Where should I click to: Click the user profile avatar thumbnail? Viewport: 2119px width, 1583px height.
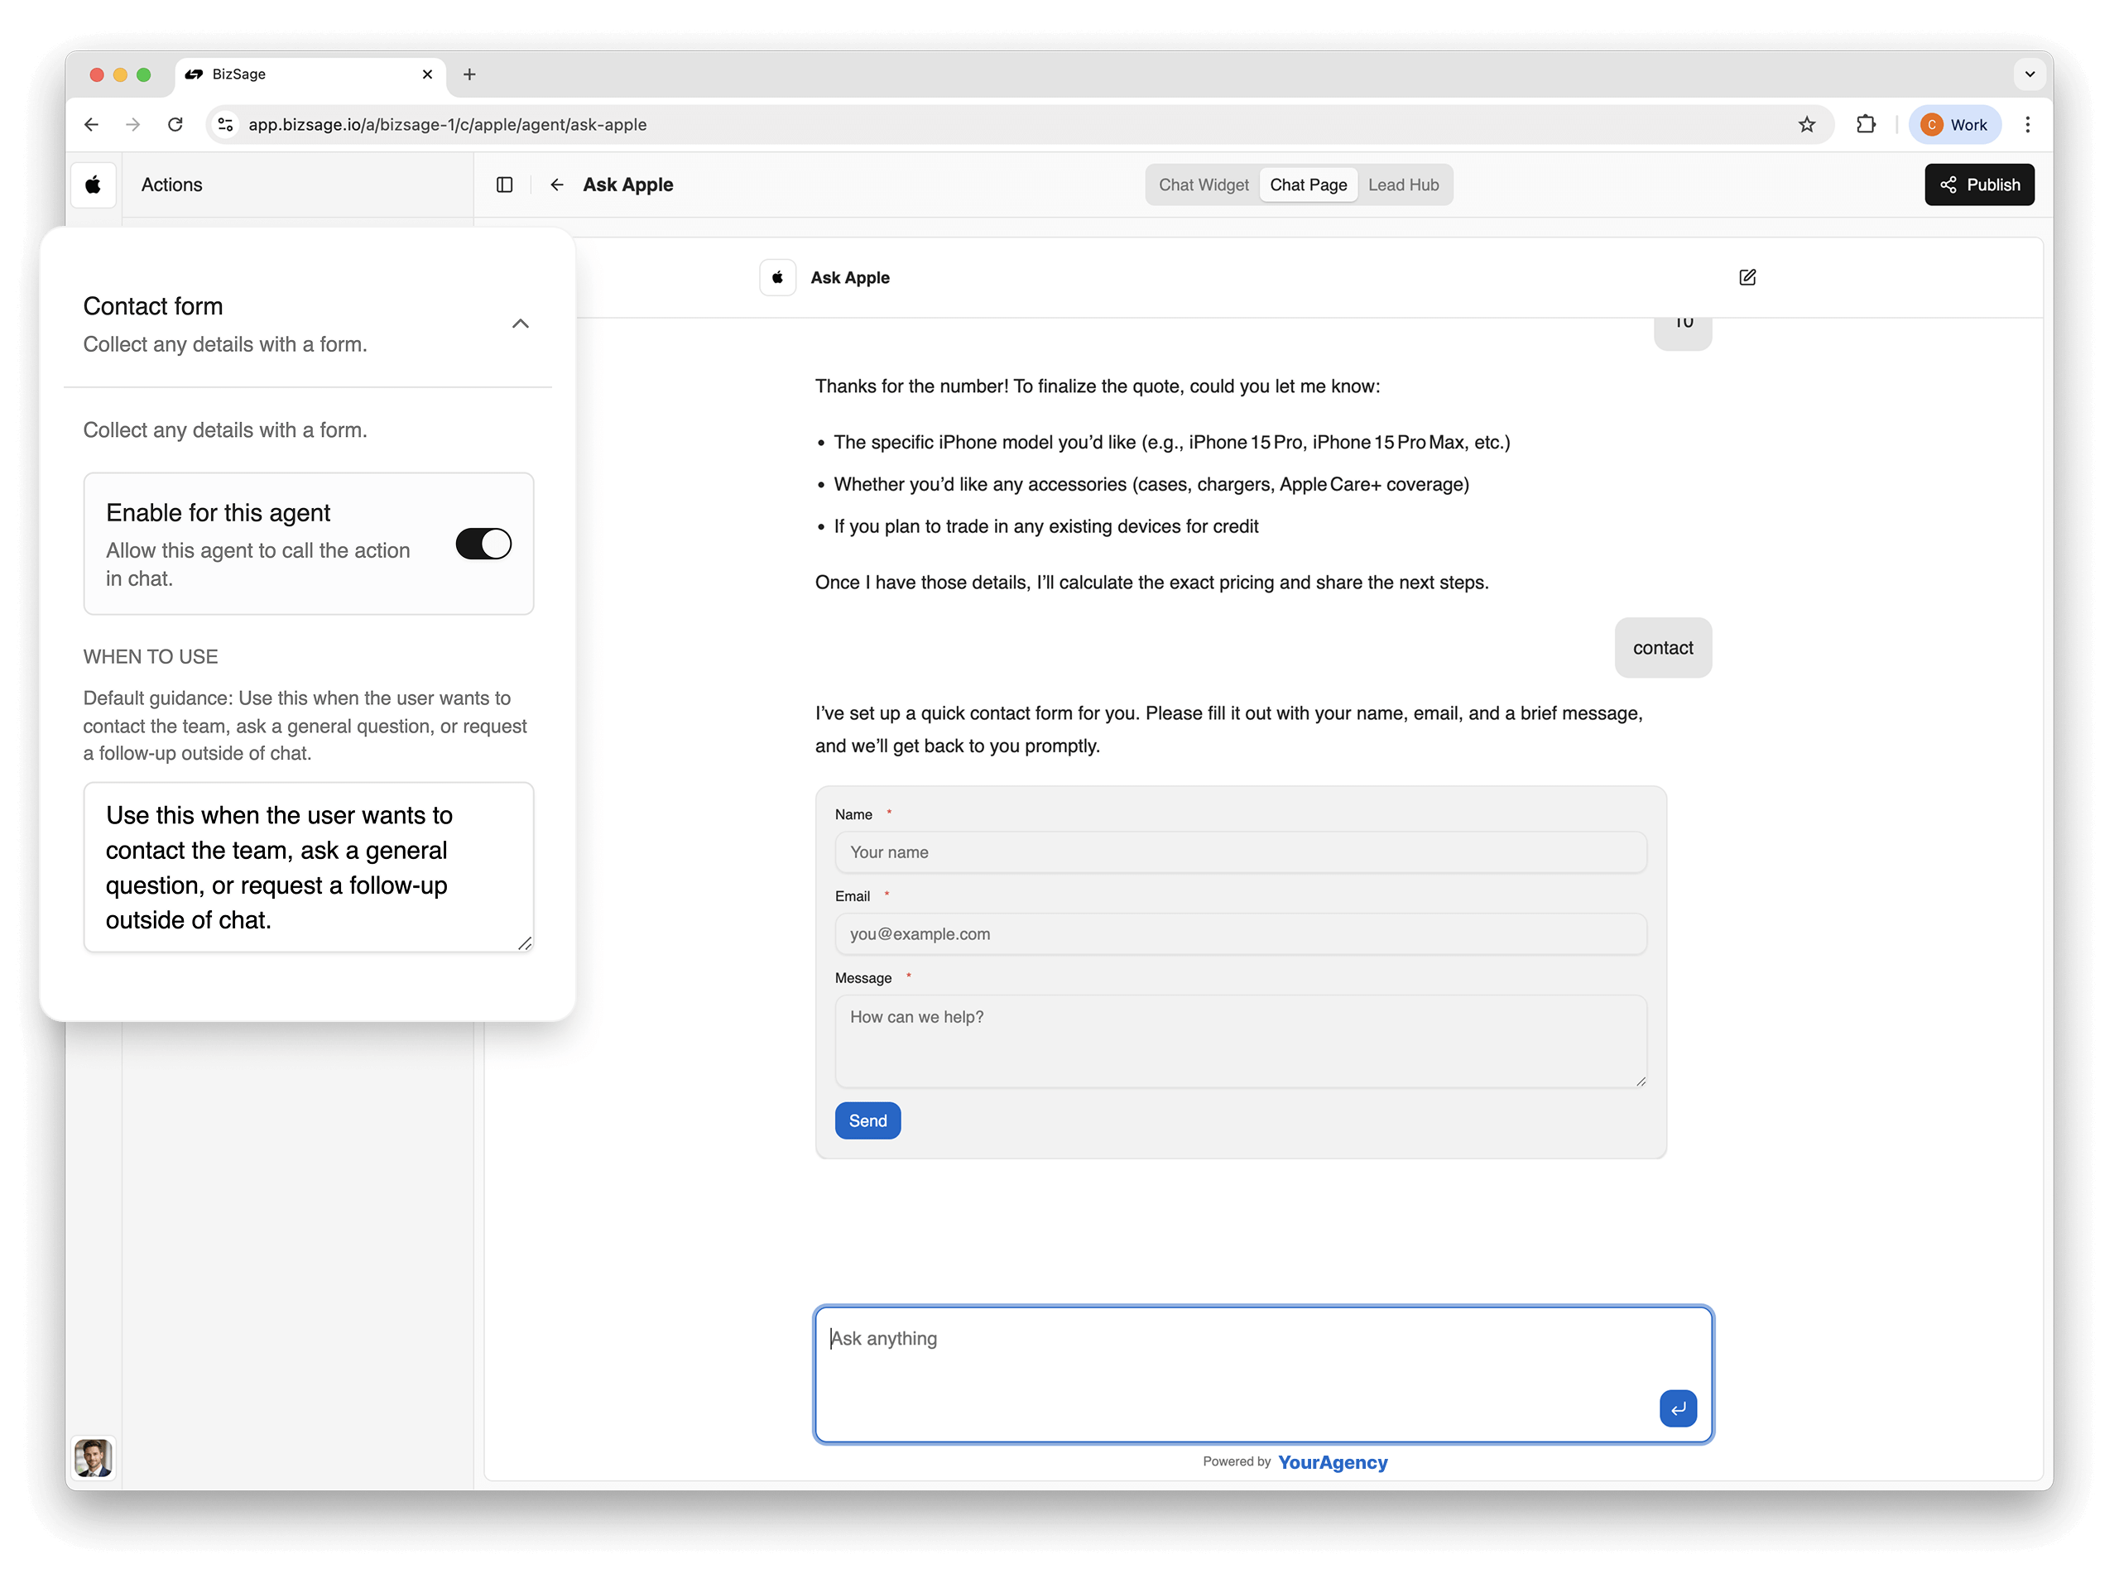coord(93,1457)
